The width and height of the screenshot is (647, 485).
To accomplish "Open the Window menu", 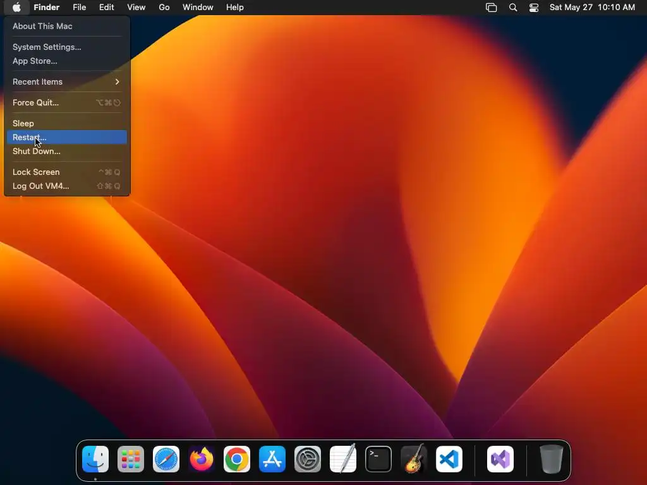I will click(198, 8).
